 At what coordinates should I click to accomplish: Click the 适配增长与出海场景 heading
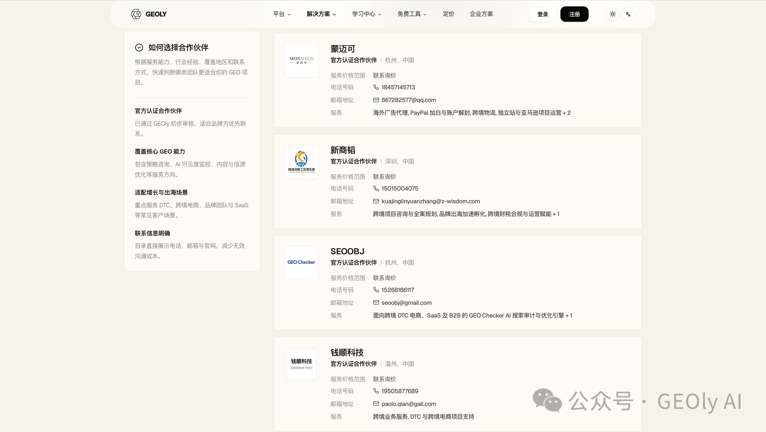coord(161,193)
